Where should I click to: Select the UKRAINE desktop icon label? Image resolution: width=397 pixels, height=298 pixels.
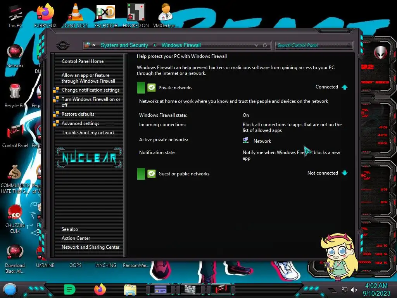point(45,265)
